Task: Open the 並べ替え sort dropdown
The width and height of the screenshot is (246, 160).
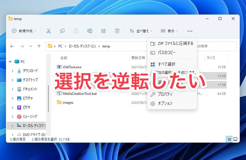Action: pos(141,31)
